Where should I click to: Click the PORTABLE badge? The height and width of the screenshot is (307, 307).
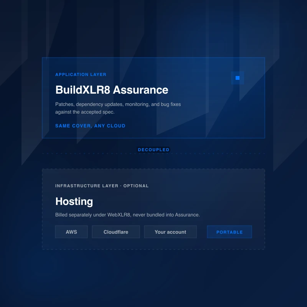click(x=229, y=232)
